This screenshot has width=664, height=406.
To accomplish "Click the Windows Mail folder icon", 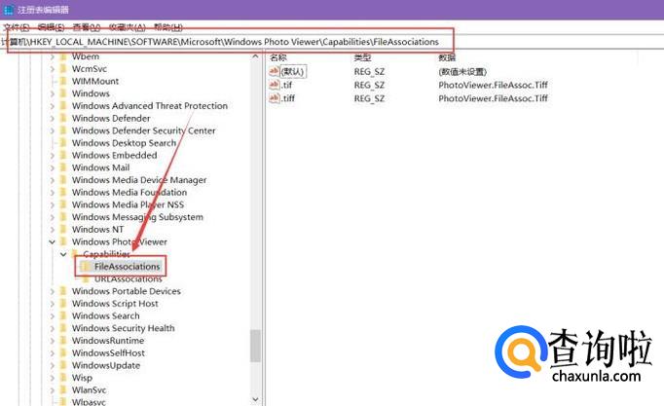I will pos(63,167).
